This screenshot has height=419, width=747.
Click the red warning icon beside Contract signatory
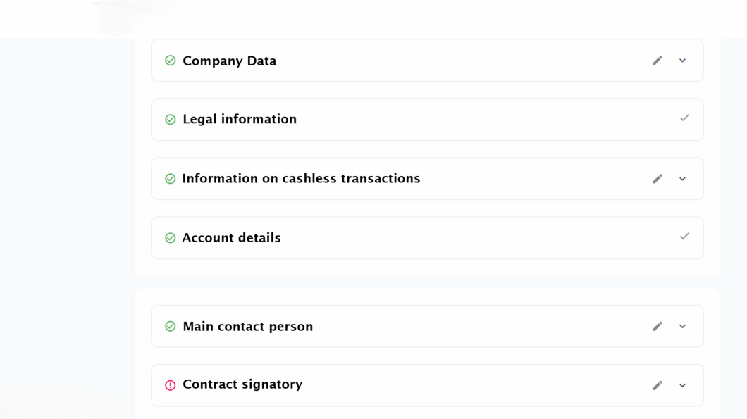click(170, 385)
